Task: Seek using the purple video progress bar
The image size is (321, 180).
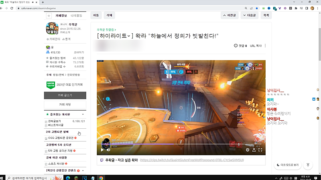Action: pyautogui.click(x=181, y=144)
